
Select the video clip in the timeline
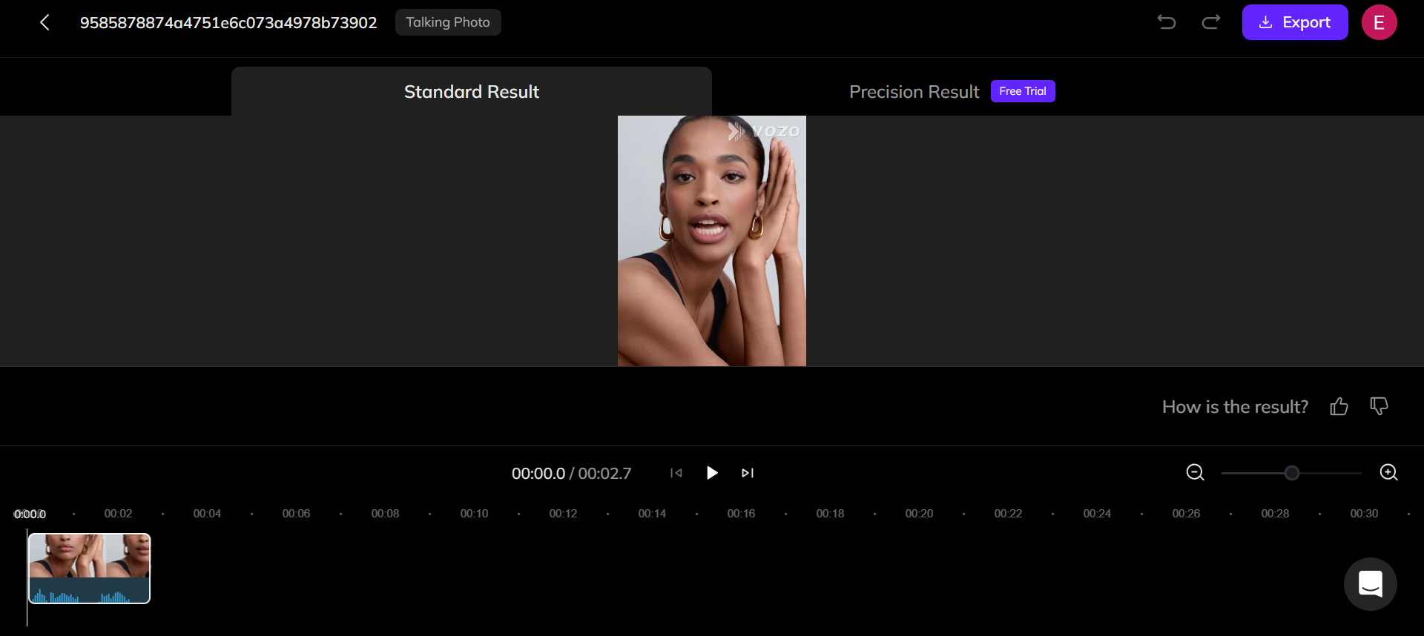click(x=89, y=569)
